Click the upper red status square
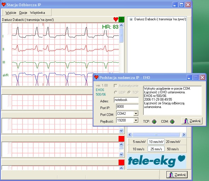This screenshot has height=181, width=209. [x=121, y=139]
